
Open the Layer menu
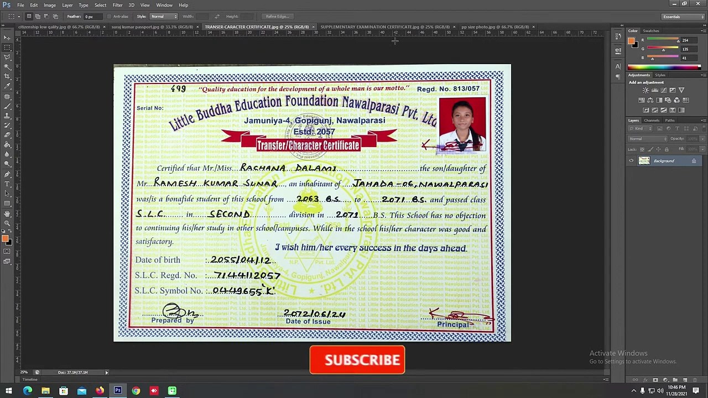[x=67, y=5]
